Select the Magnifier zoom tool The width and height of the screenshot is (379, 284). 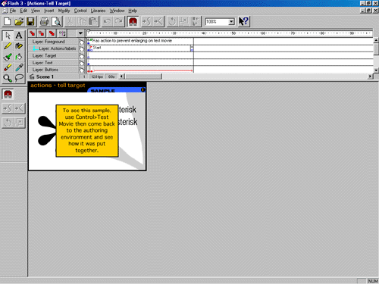(x=8, y=79)
